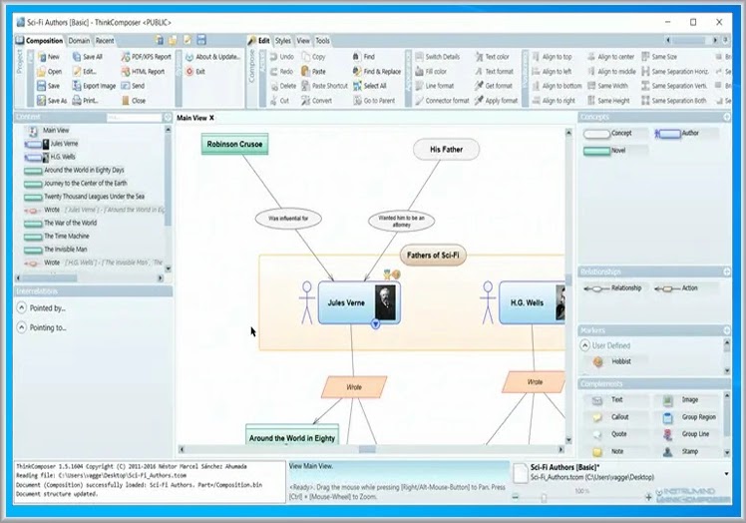The width and height of the screenshot is (746, 523).
Task: Expand the Markers panel plus button
Action: pos(726,330)
